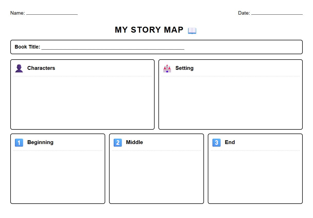Click the pink castle emoji in Setting header
This screenshot has height=218, width=313.
coord(167,68)
